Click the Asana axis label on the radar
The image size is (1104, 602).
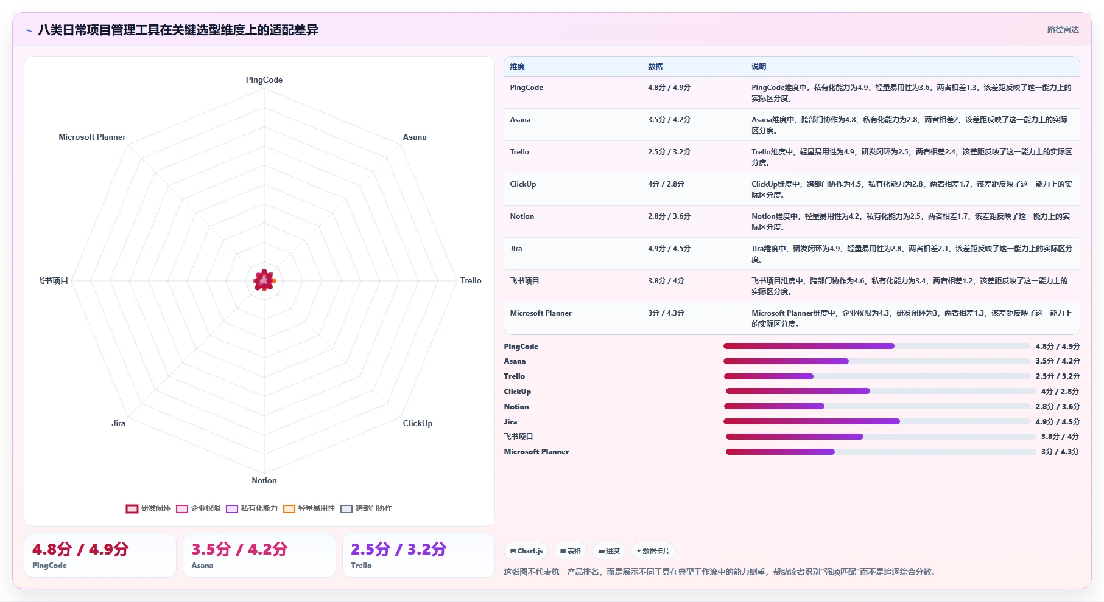point(415,137)
